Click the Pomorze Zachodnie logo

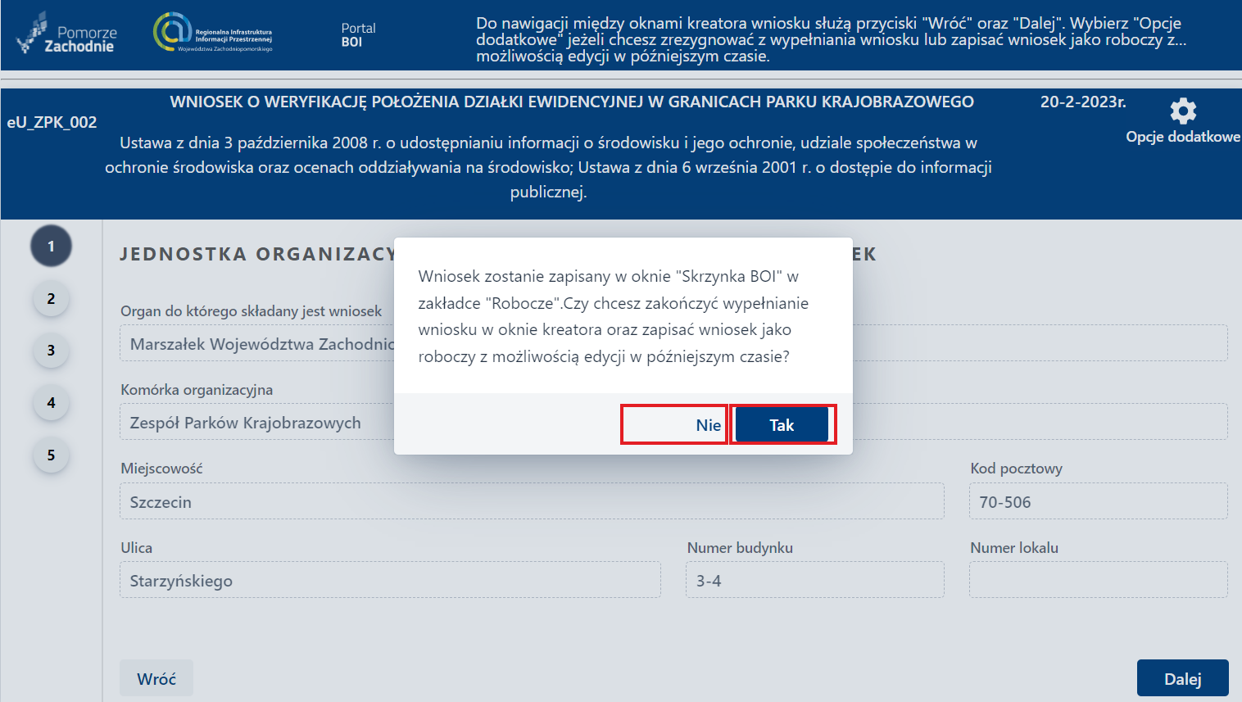tap(66, 34)
